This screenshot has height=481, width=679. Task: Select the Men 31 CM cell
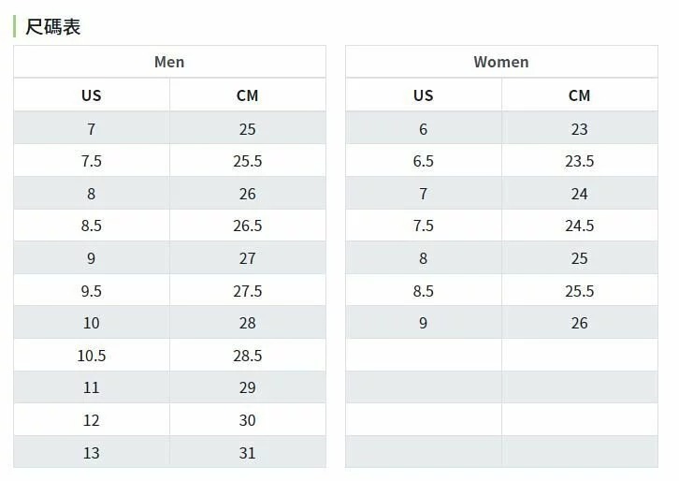tap(247, 453)
